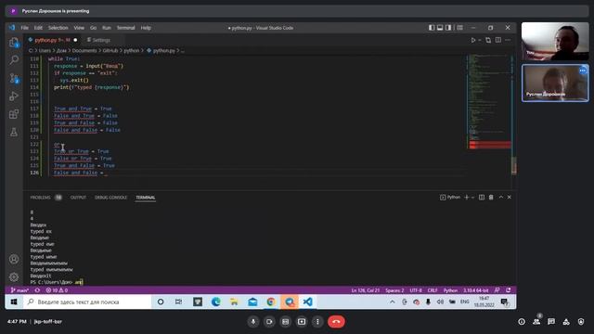Image resolution: width=594 pixels, height=334 pixels.
Task: Open the Manage gear in activity bar
Action: [x=14, y=276]
